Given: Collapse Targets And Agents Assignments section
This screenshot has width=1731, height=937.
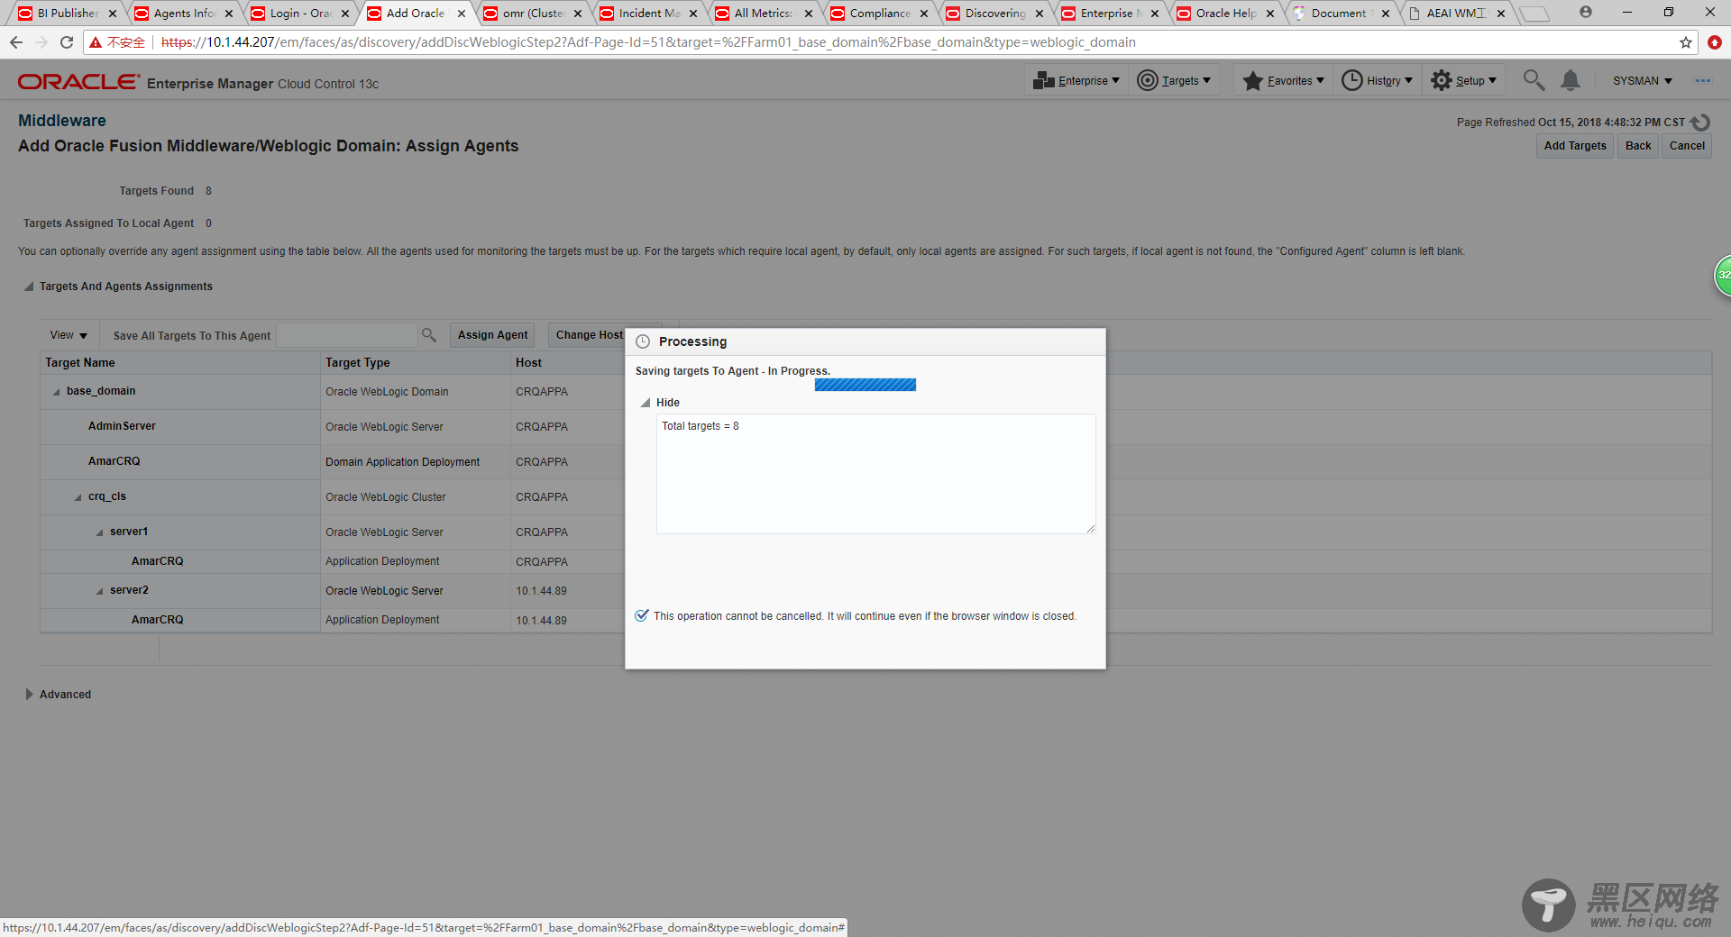Looking at the screenshot, I should click(x=29, y=287).
